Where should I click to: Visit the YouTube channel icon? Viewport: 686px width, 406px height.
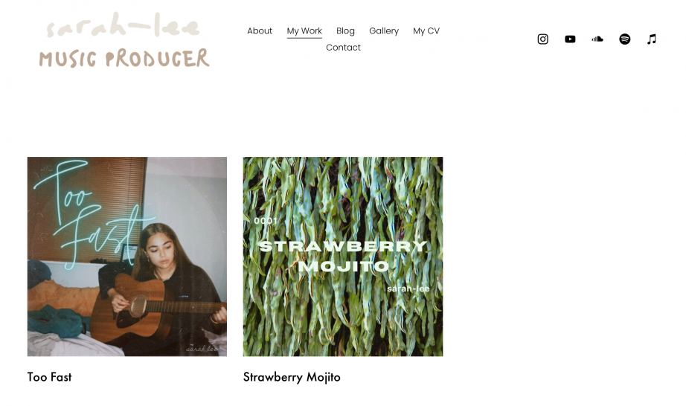pyautogui.click(x=570, y=39)
